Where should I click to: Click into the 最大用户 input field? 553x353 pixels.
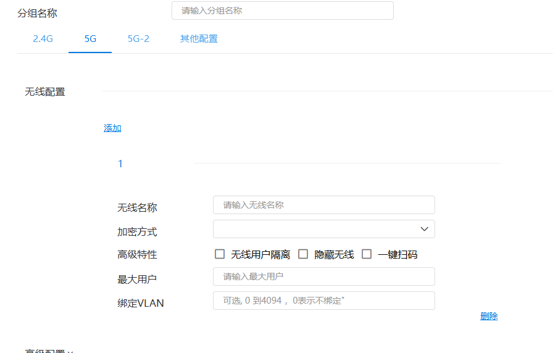pyautogui.click(x=323, y=276)
